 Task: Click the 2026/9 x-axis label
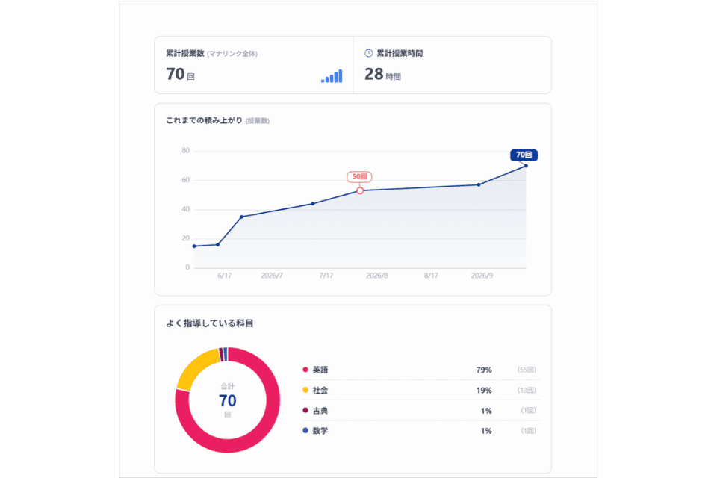click(482, 276)
